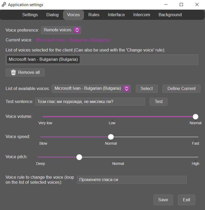Viewport: 205px width, 210px height.
Task: Click the Select voice button
Action: [147, 89]
